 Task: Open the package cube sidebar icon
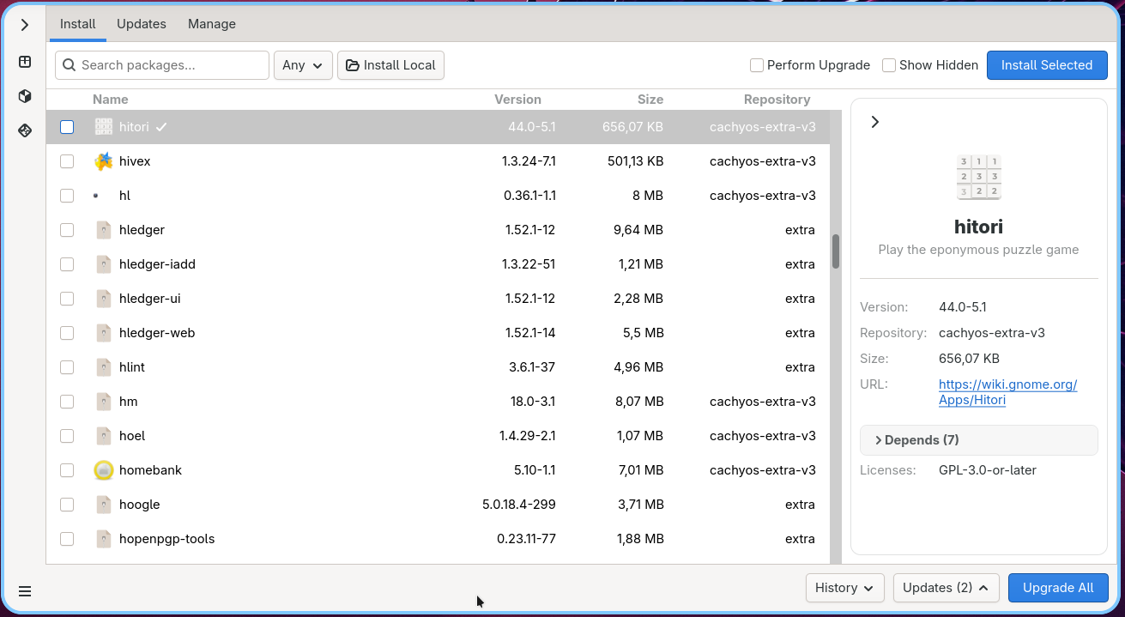pos(25,96)
